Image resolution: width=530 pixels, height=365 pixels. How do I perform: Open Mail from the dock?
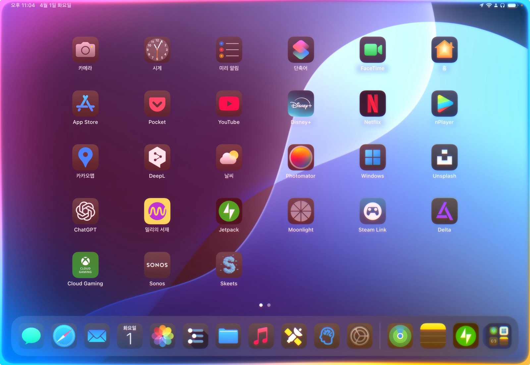(x=97, y=336)
